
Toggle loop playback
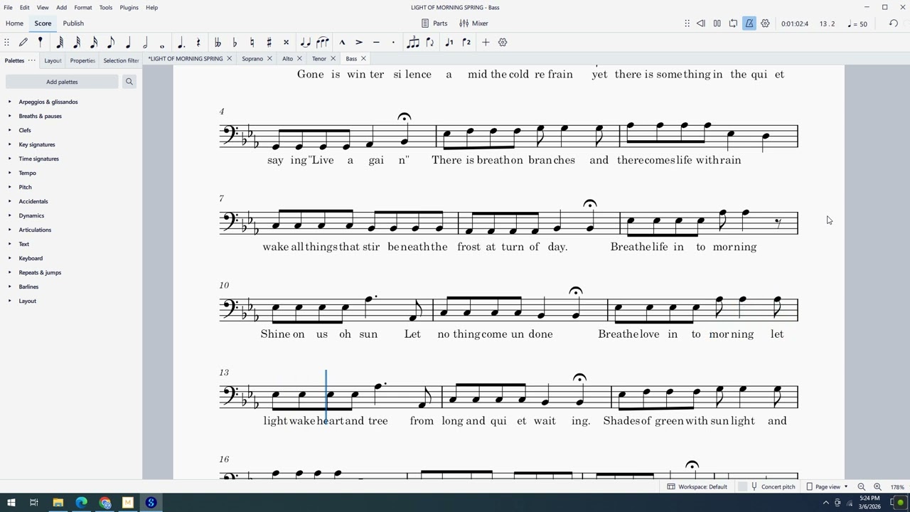[733, 23]
